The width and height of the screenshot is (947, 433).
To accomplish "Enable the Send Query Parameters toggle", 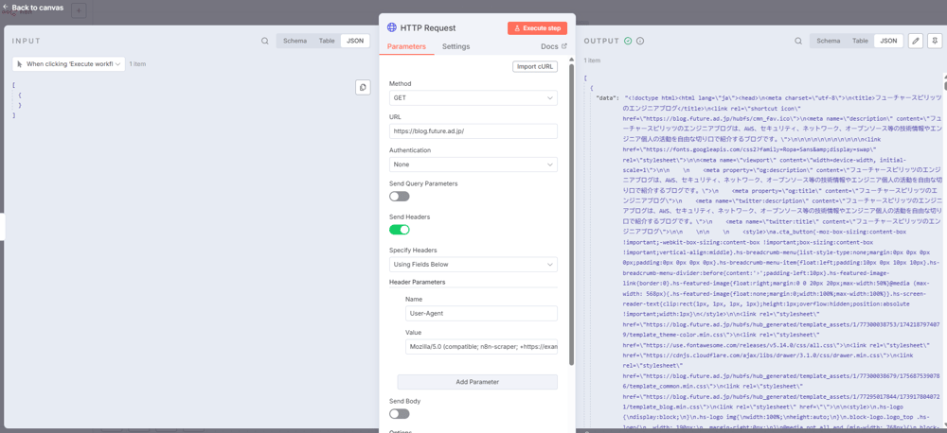I will [x=400, y=197].
